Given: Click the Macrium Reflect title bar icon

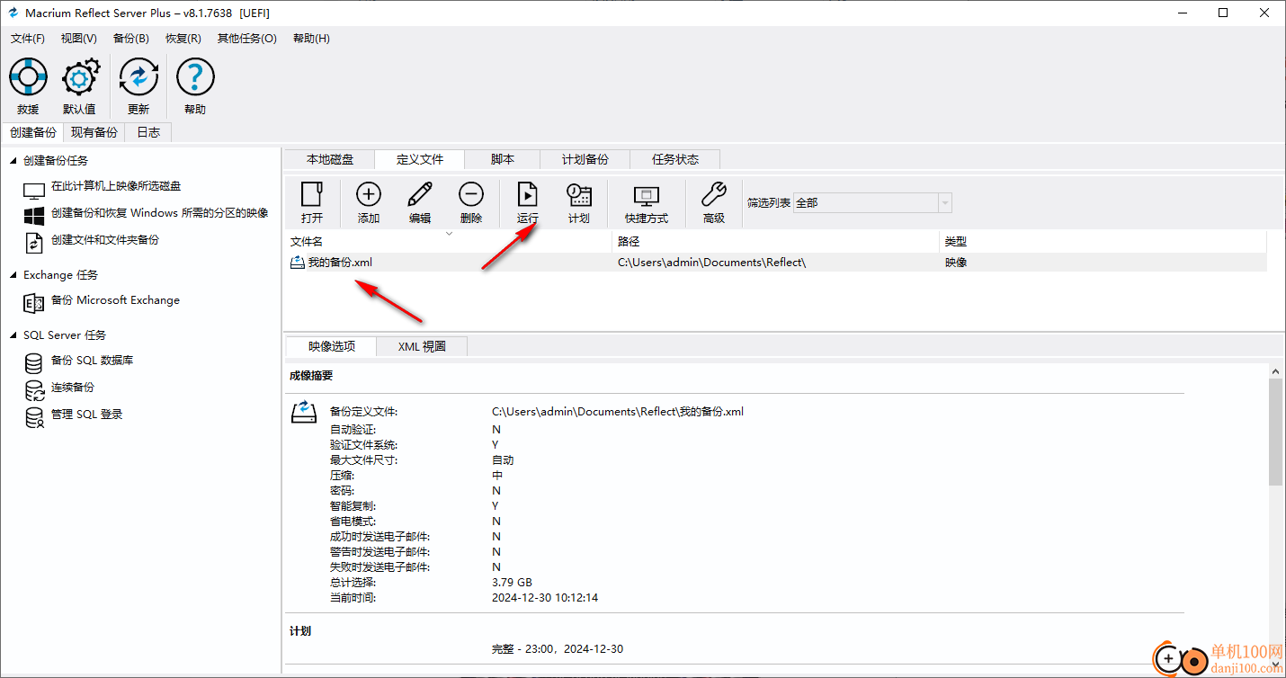Looking at the screenshot, I should coord(13,13).
